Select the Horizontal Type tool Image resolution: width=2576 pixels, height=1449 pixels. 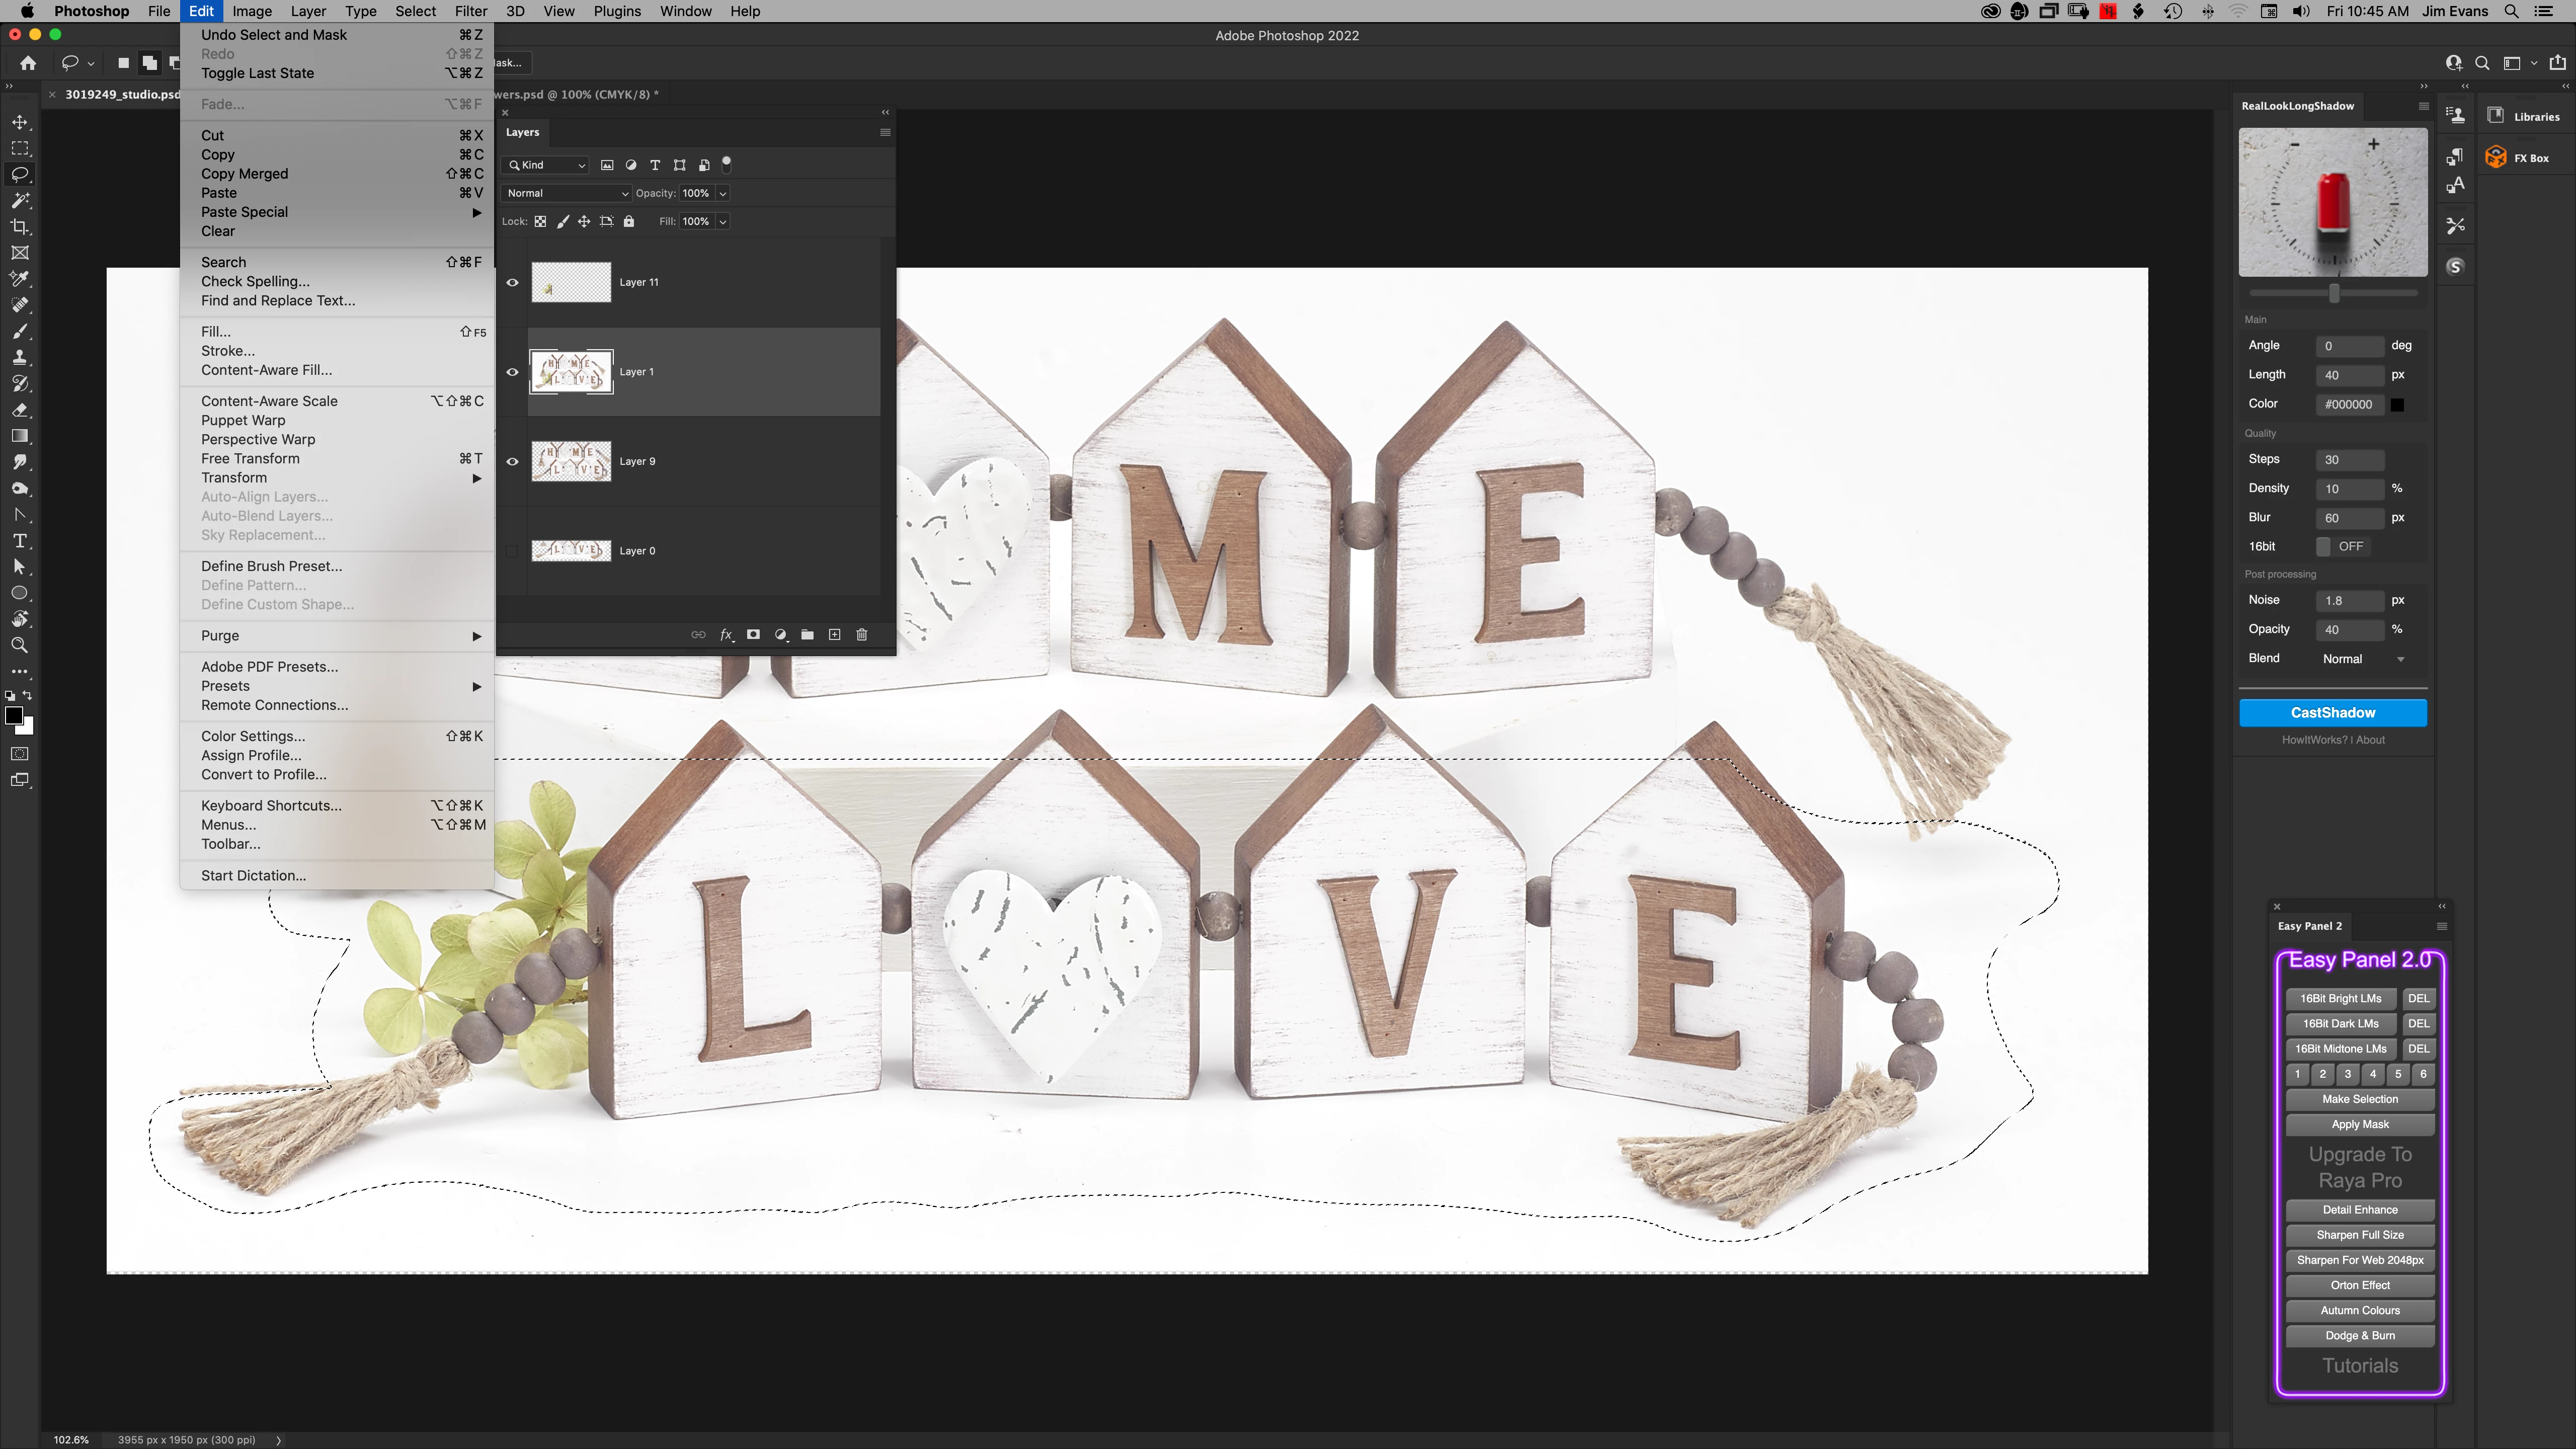pos(20,541)
